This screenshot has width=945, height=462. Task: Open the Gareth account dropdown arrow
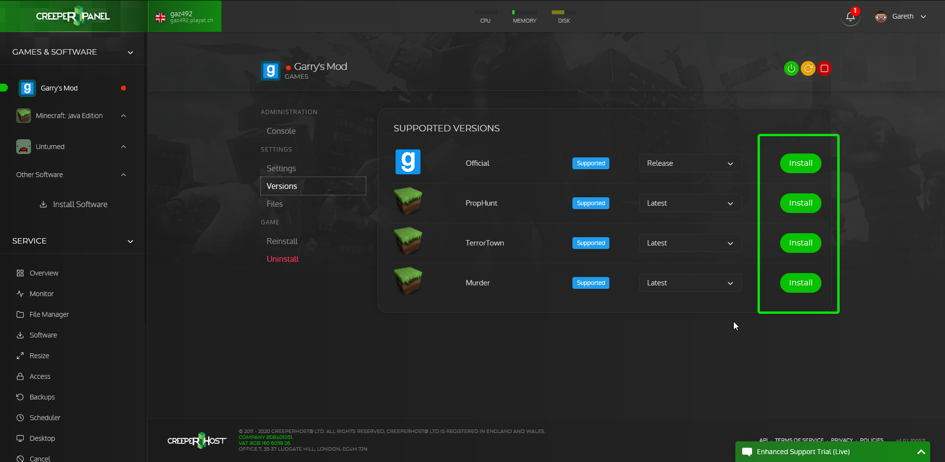pos(923,17)
